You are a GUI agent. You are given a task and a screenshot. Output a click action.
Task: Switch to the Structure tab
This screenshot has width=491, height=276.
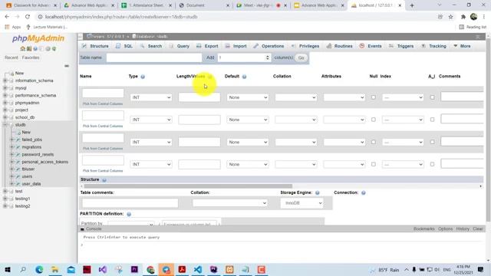95,46
